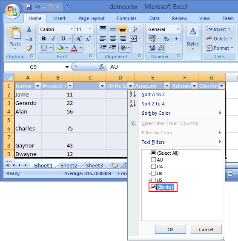Uncheck the (Blanks) filter checkbox
This screenshot has width=238, height=241.
[x=153, y=187]
